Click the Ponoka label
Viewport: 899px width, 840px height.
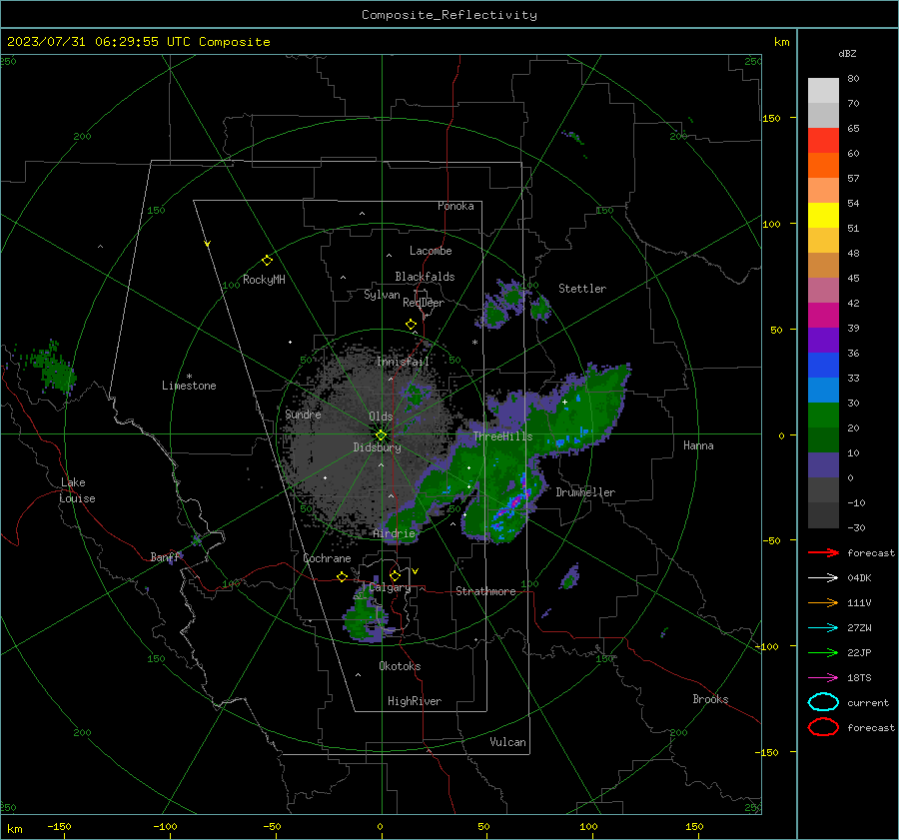click(455, 206)
